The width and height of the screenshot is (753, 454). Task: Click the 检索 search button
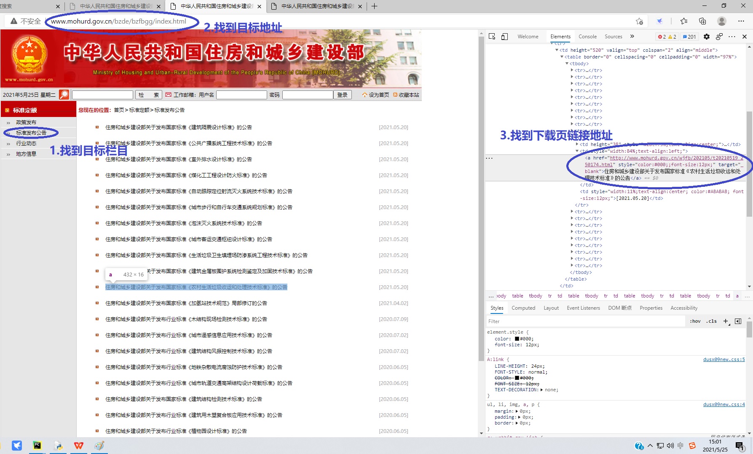[x=149, y=95]
